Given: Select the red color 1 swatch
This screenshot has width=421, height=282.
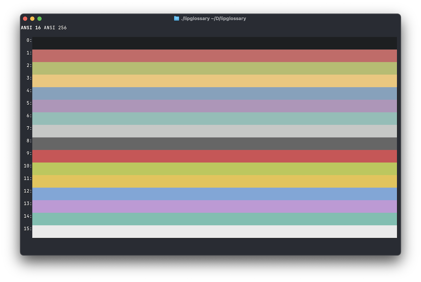Looking at the screenshot, I should pos(214,56).
